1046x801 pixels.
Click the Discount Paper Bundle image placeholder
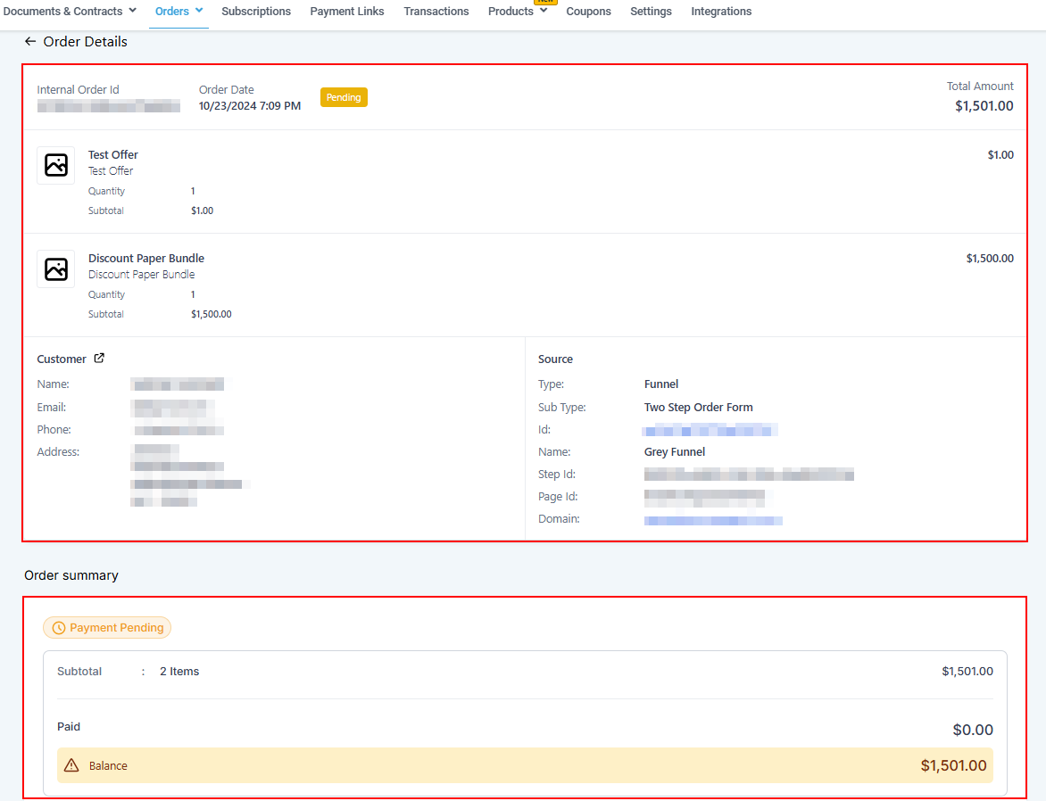(56, 268)
